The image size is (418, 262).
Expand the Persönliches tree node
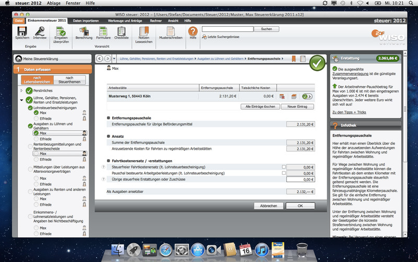(22, 90)
